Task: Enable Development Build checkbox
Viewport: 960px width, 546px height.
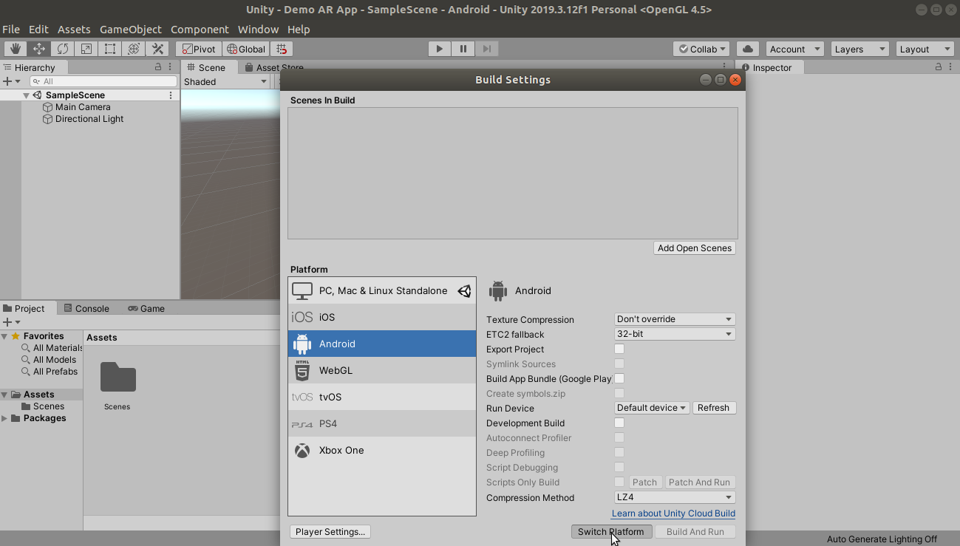Action: 619,423
